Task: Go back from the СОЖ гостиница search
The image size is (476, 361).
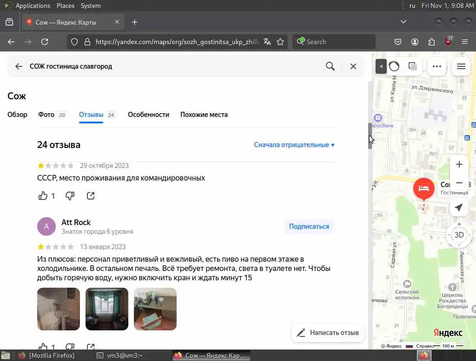Action: (x=19, y=66)
